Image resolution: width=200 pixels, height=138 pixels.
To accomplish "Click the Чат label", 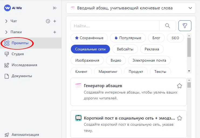I will [14, 21].
